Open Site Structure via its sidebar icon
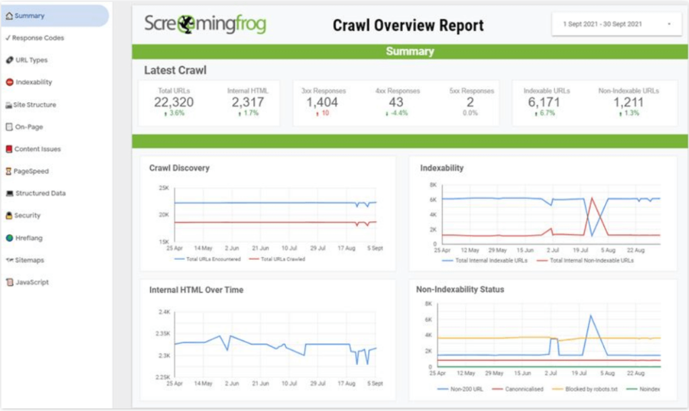Viewport: 689px width, 411px height. pos(8,104)
